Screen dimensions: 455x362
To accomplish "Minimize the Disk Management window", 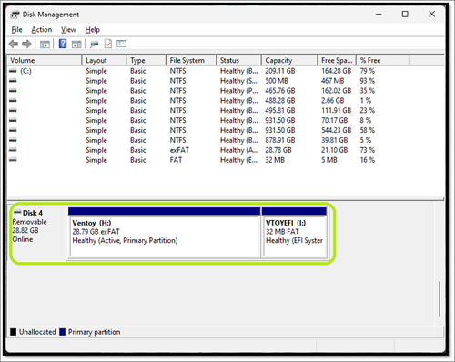I will click(379, 15).
